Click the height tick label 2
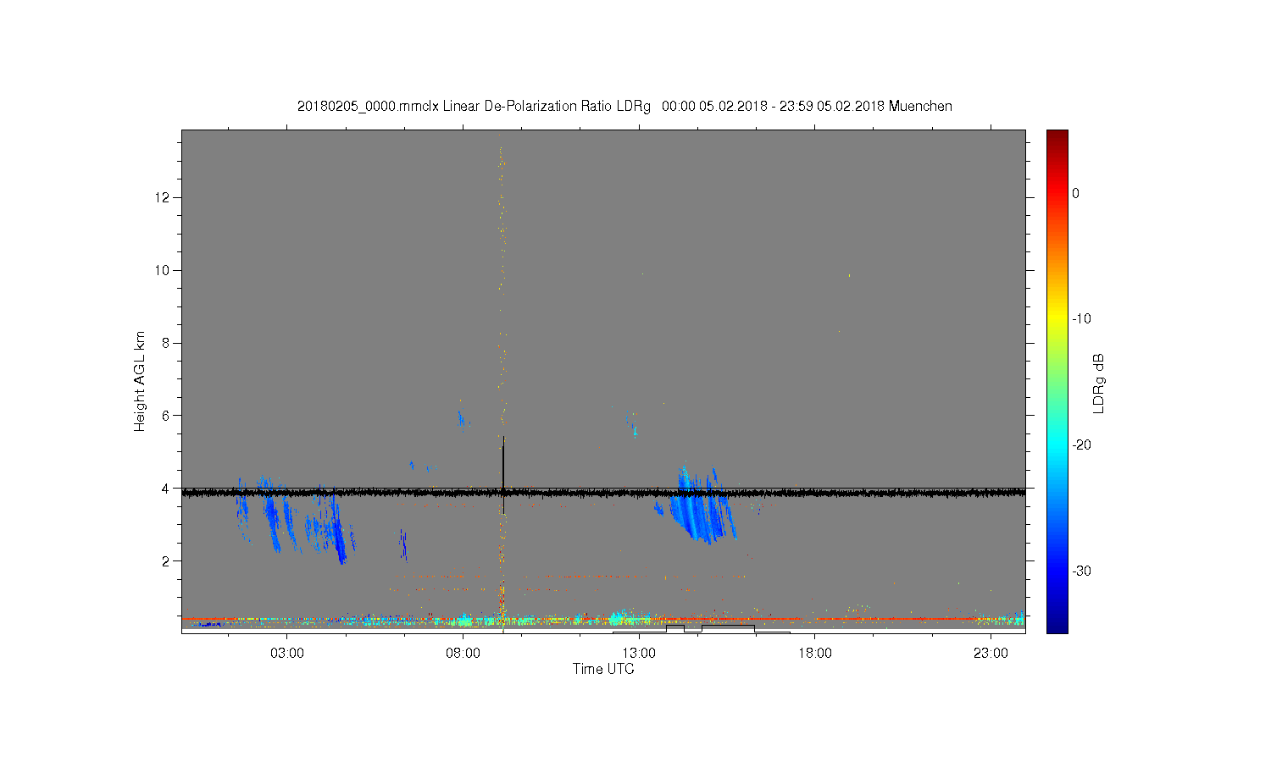 click(x=167, y=560)
